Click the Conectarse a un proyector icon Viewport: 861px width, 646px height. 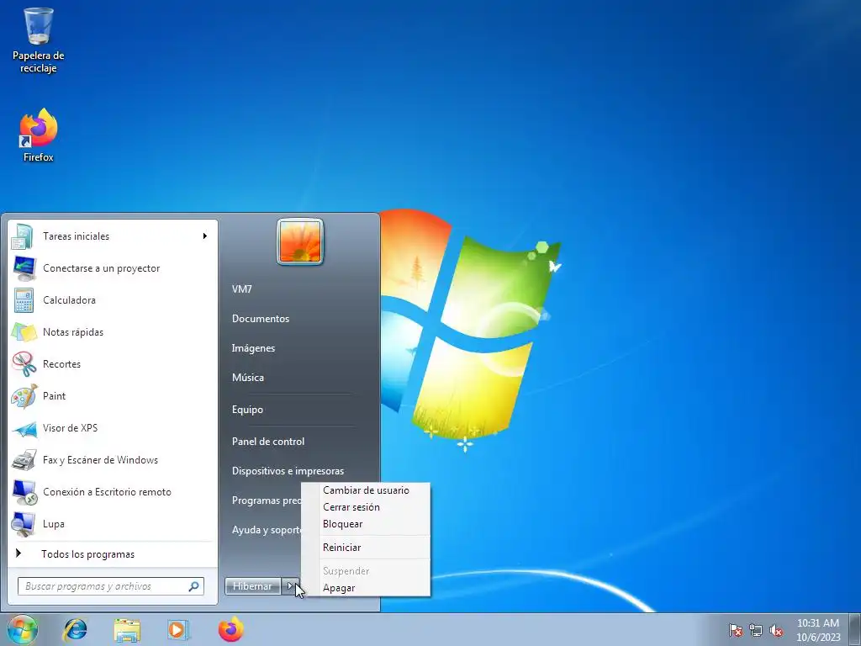(x=24, y=268)
